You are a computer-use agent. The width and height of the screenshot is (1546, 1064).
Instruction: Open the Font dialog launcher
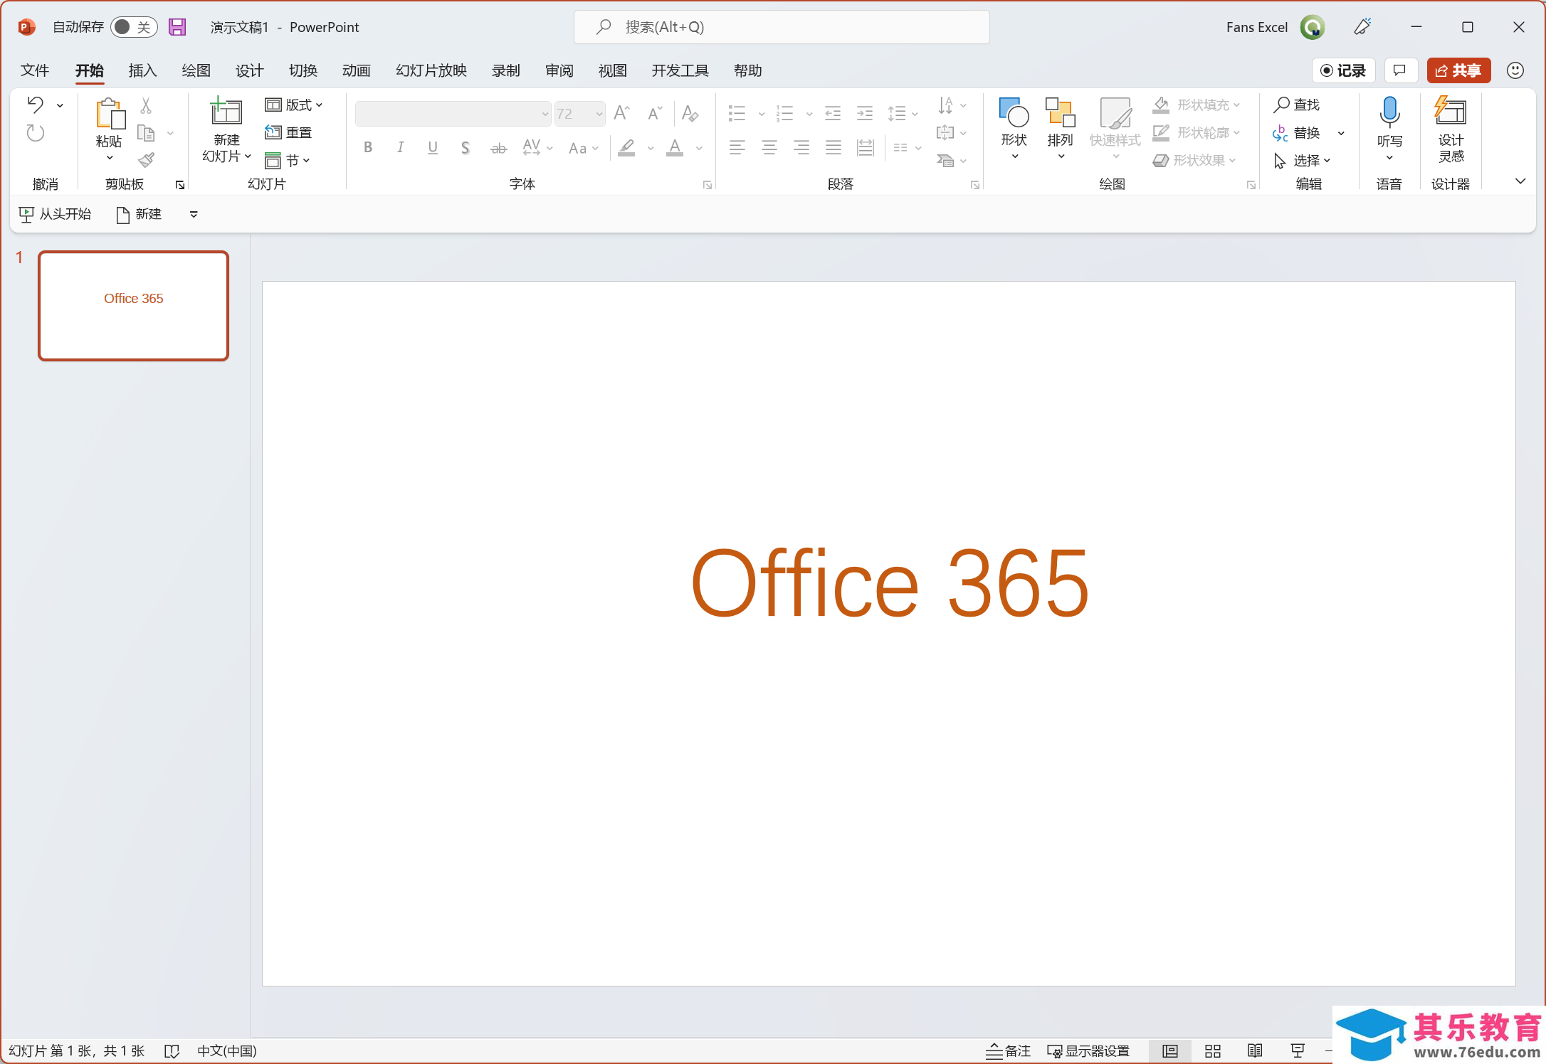(708, 185)
